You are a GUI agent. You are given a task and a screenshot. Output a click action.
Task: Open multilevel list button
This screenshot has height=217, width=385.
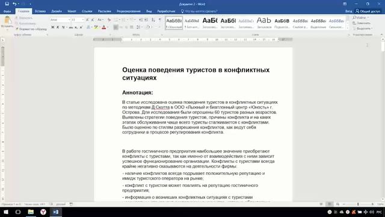click(132, 20)
